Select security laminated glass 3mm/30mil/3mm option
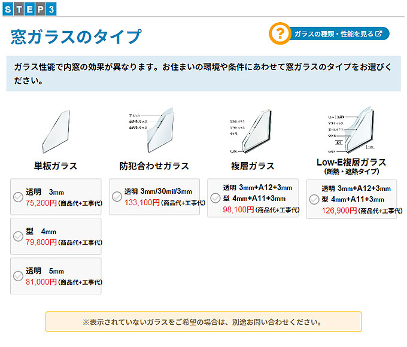407x347 pixels. tap(117, 197)
